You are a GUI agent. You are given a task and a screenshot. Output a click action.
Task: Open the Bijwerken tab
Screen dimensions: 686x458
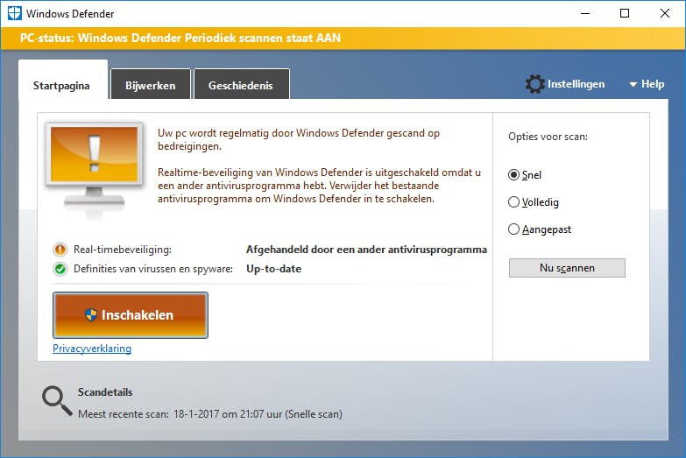click(151, 85)
